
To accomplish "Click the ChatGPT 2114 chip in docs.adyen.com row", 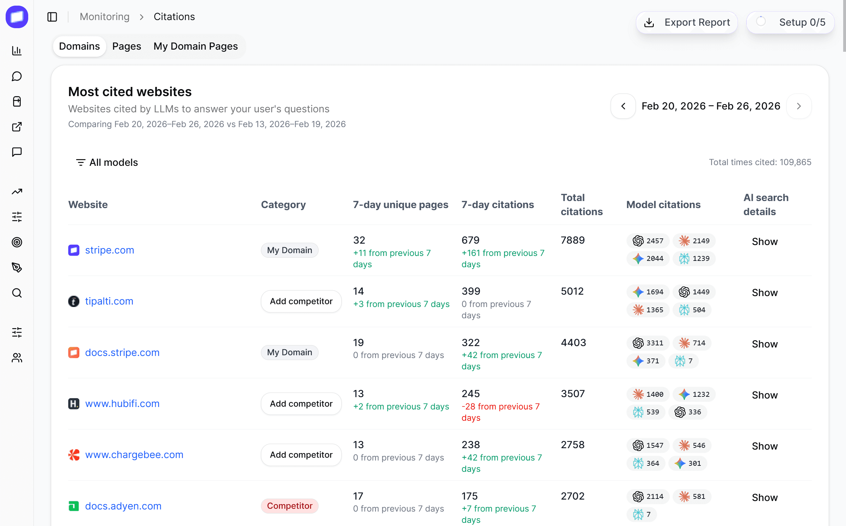I will pyautogui.click(x=648, y=496).
